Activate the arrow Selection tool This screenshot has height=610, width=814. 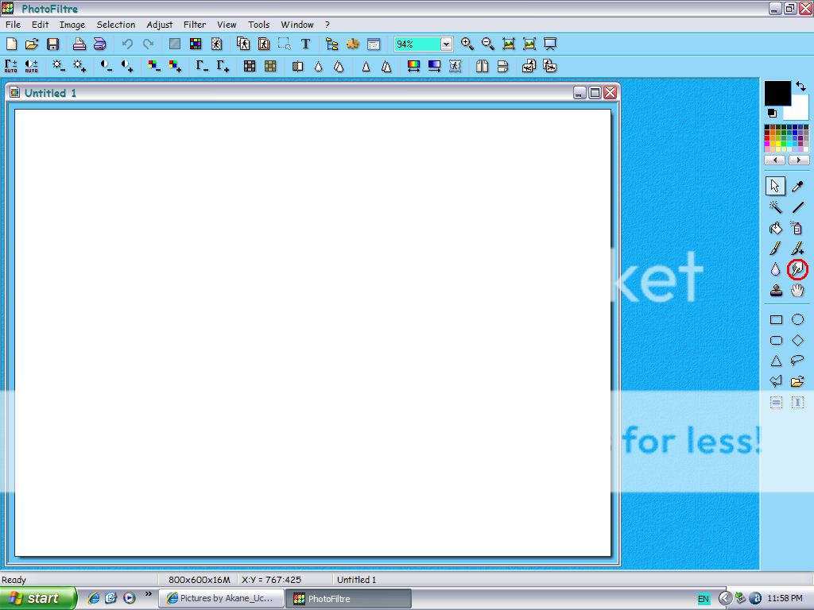click(776, 187)
